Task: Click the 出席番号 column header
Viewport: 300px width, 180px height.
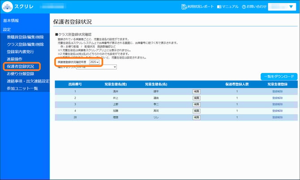Action: [75, 84]
